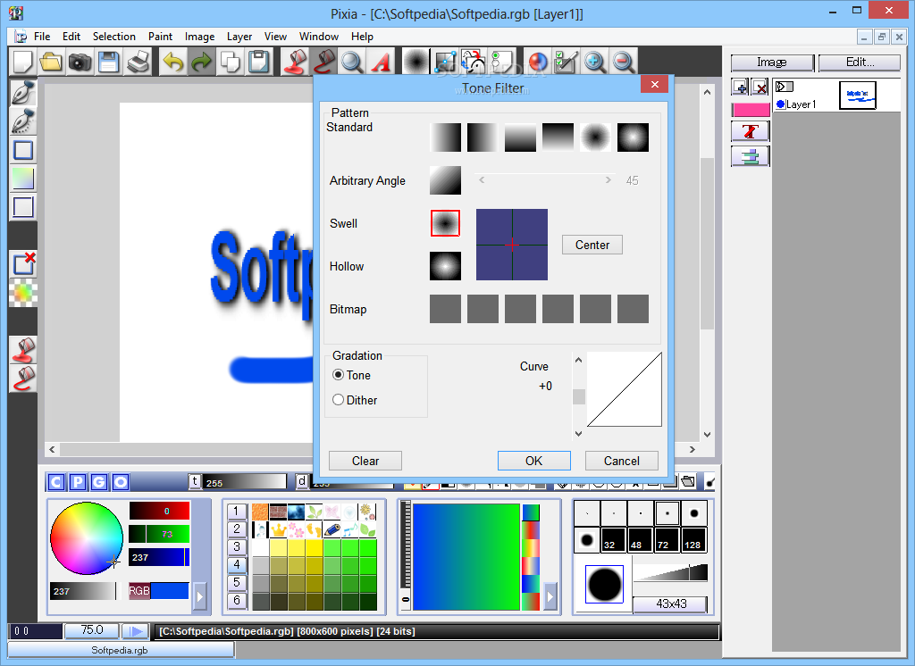Click the red T text layer icon

751,131
